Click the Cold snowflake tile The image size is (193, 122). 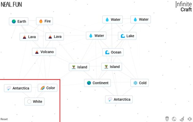coord(139,83)
